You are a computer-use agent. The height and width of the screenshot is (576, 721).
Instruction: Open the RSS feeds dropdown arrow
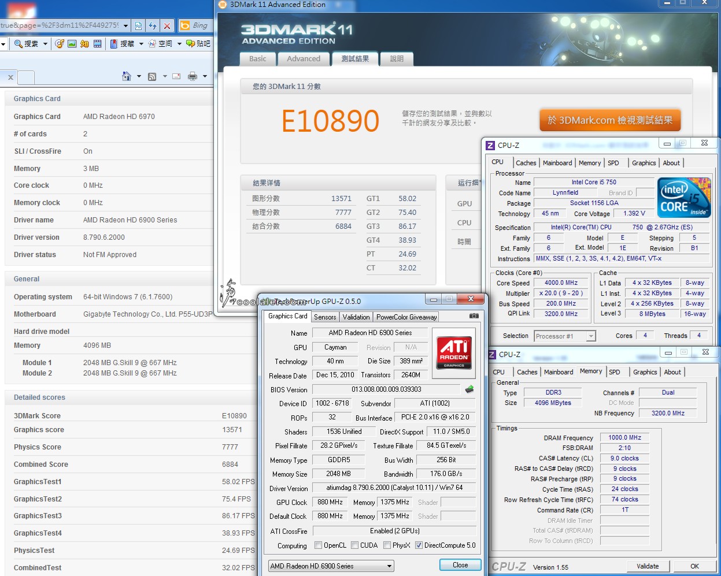165,76
